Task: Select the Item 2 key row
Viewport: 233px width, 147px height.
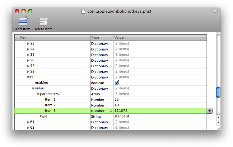Action: tap(50, 105)
